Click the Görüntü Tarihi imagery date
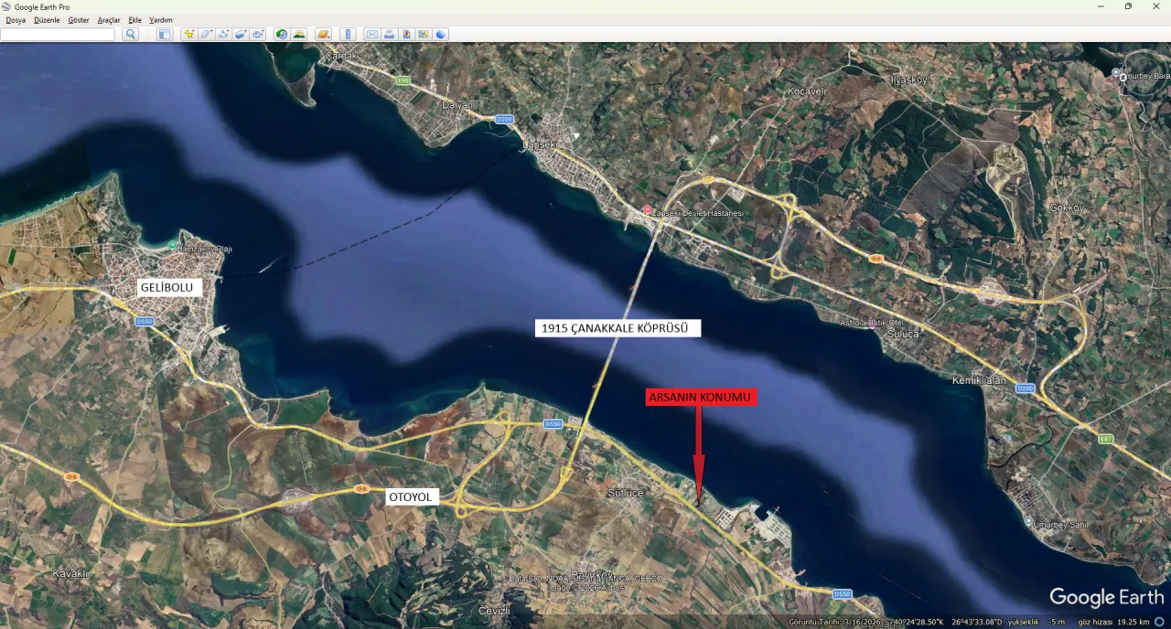 point(836,622)
